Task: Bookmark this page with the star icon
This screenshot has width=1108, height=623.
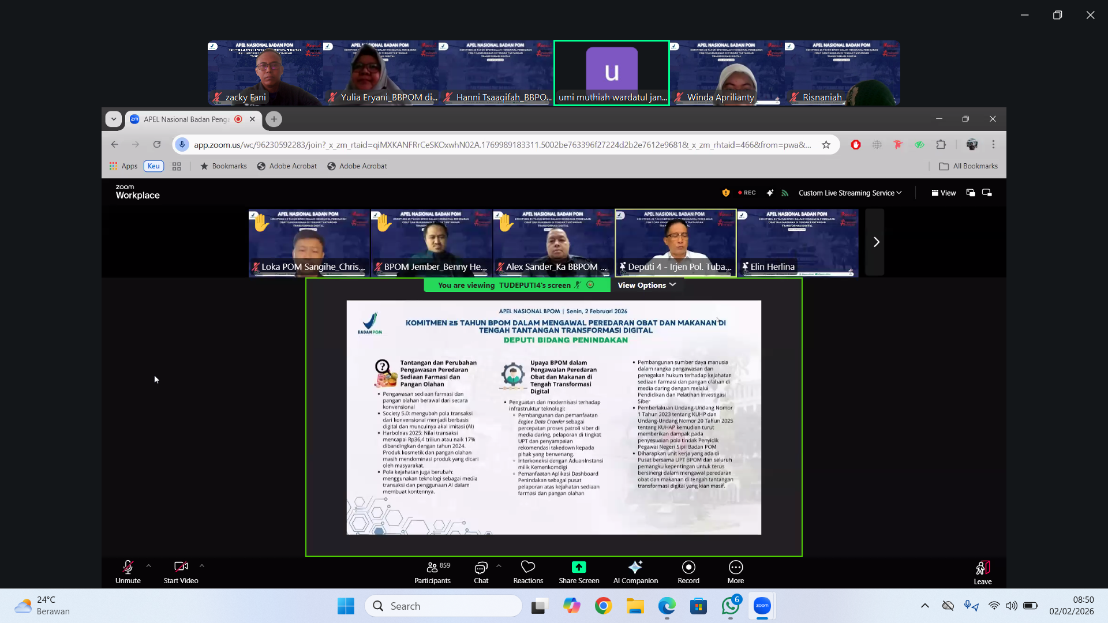Action: [826, 145]
